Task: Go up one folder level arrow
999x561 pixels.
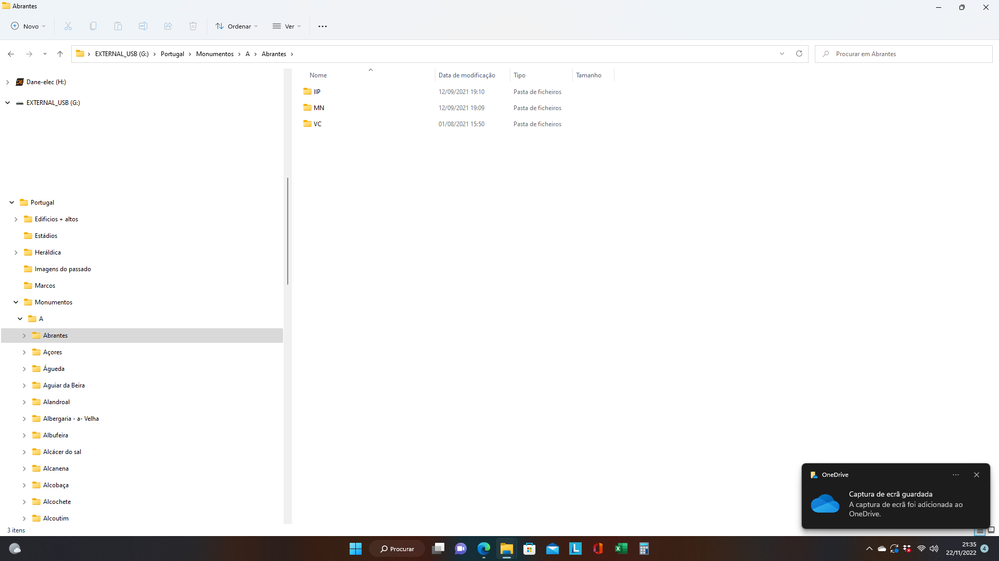Action: coord(60,54)
